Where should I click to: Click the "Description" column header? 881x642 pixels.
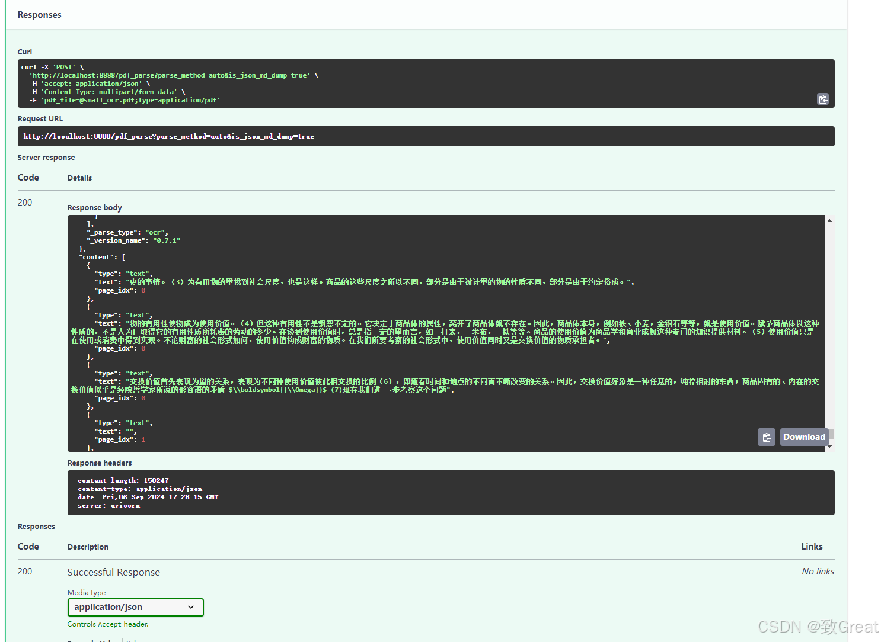tap(88, 547)
